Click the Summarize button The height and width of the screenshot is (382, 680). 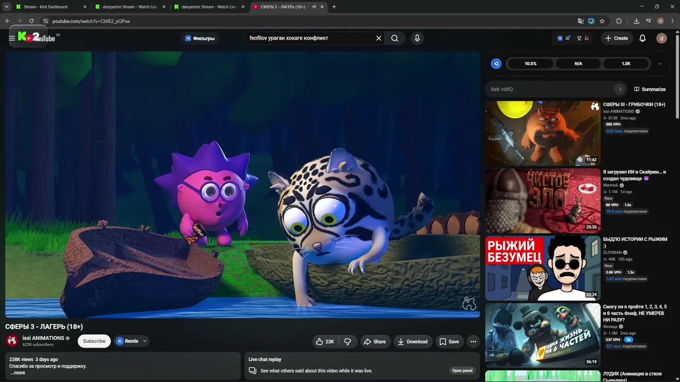coord(650,89)
